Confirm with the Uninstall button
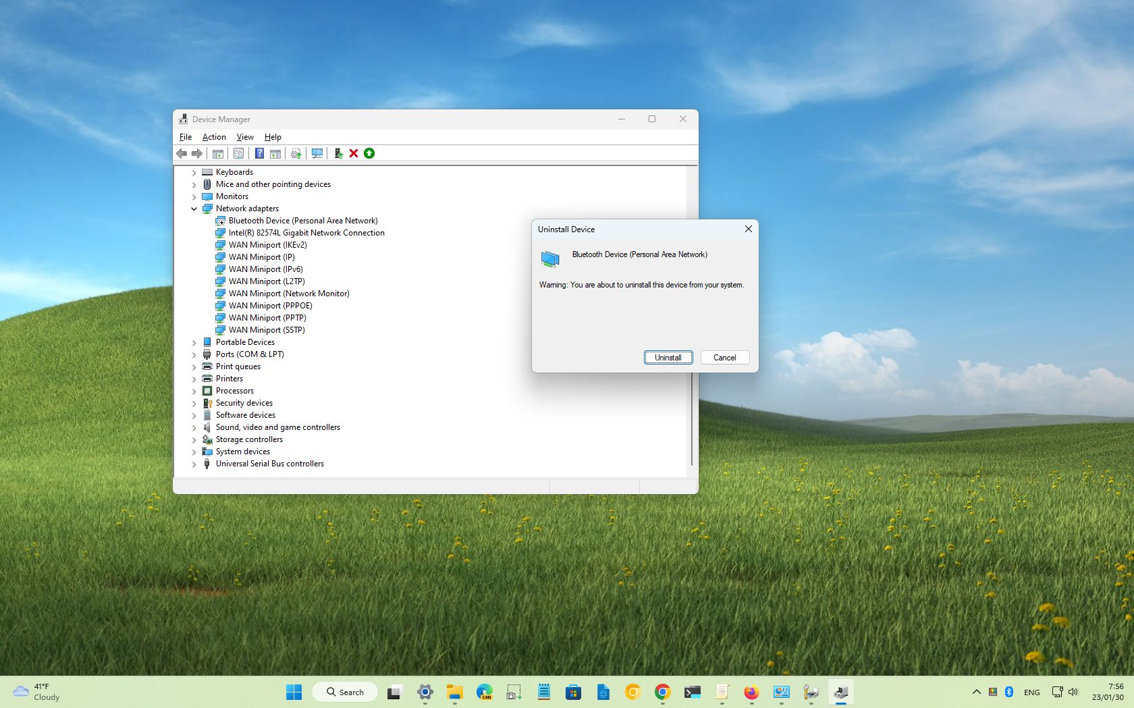The image size is (1134, 708). pyautogui.click(x=668, y=358)
